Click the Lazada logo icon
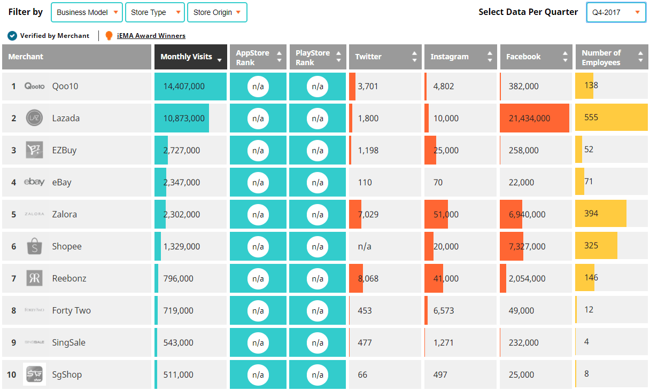This screenshot has height=391, width=650. click(34, 118)
